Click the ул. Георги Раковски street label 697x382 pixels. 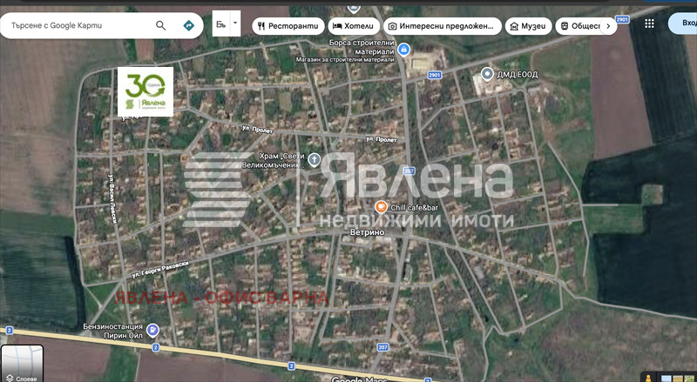[160, 270]
